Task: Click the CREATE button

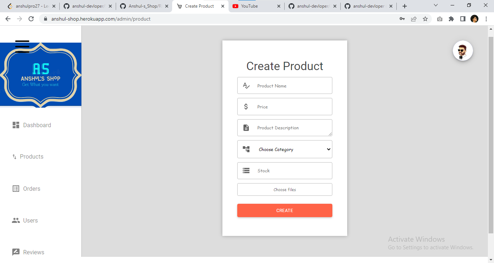Action: [285, 210]
